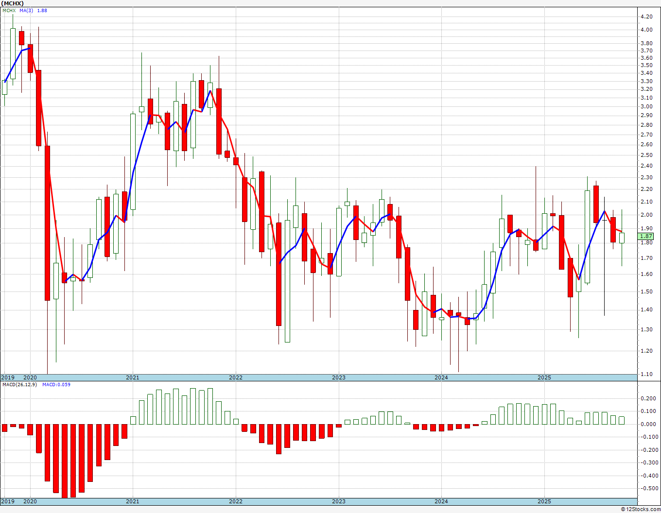Click the 1.88 moving average value
This screenshot has height=513, width=661.
(x=42, y=11)
